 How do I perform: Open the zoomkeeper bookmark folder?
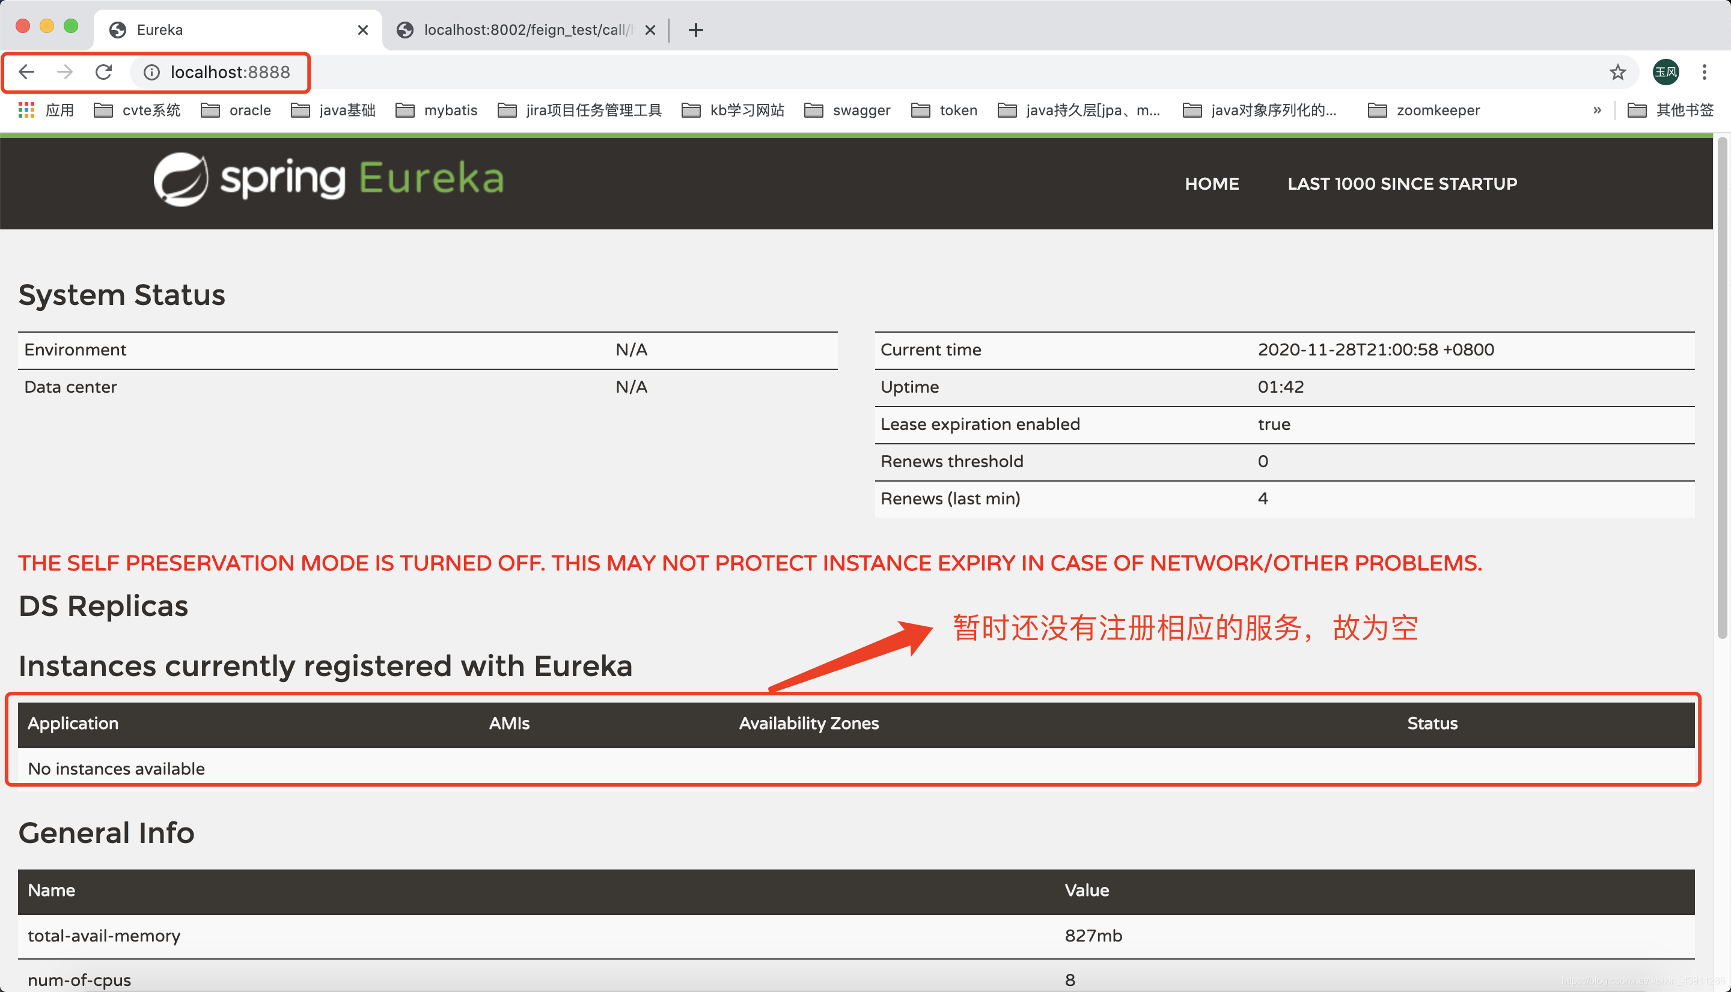[x=1423, y=110]
